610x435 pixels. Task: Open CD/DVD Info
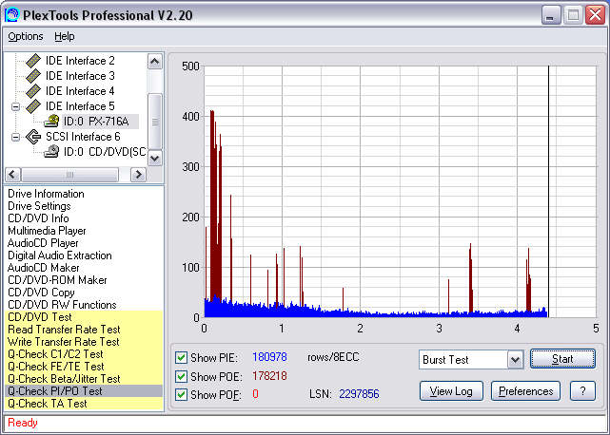point(38,218)
